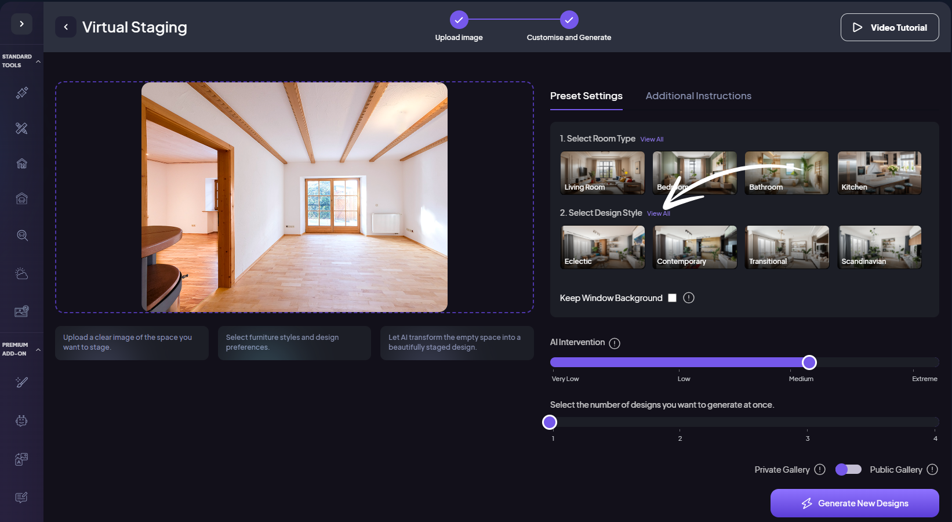This screenshot has width=952, height=522.
Task: Click the AI Intervention info icon
Action: 615,343
